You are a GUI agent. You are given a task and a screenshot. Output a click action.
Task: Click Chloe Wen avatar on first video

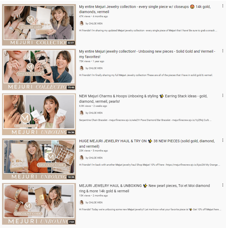pos(82,23)
